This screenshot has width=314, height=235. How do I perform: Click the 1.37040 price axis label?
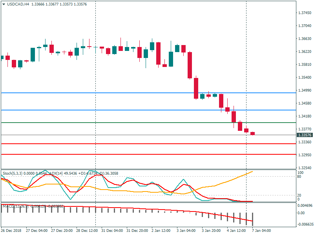tap(305, 26)
